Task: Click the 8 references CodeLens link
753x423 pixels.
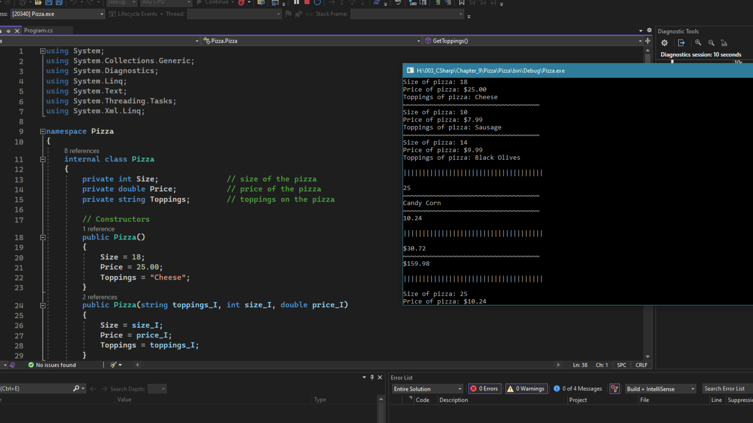Action: [x=81, y=151]
